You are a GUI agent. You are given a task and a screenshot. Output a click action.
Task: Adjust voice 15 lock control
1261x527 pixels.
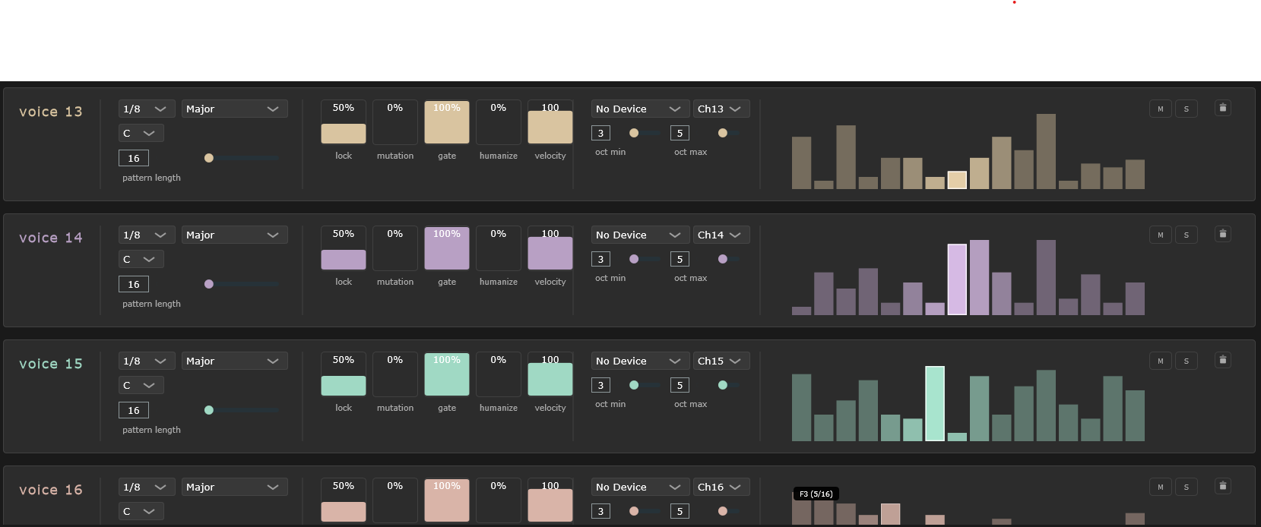(x=344, y=374)
